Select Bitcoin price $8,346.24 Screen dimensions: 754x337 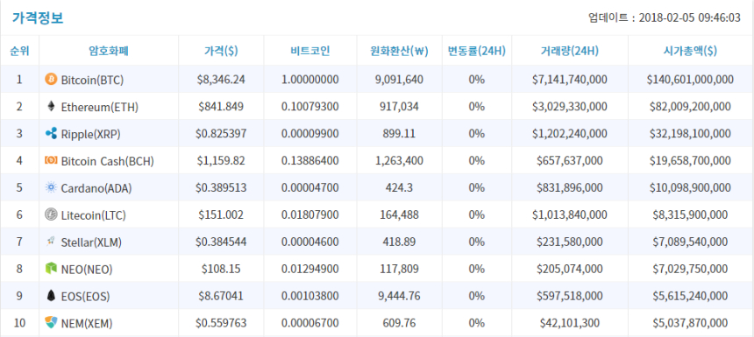point(221,80)
